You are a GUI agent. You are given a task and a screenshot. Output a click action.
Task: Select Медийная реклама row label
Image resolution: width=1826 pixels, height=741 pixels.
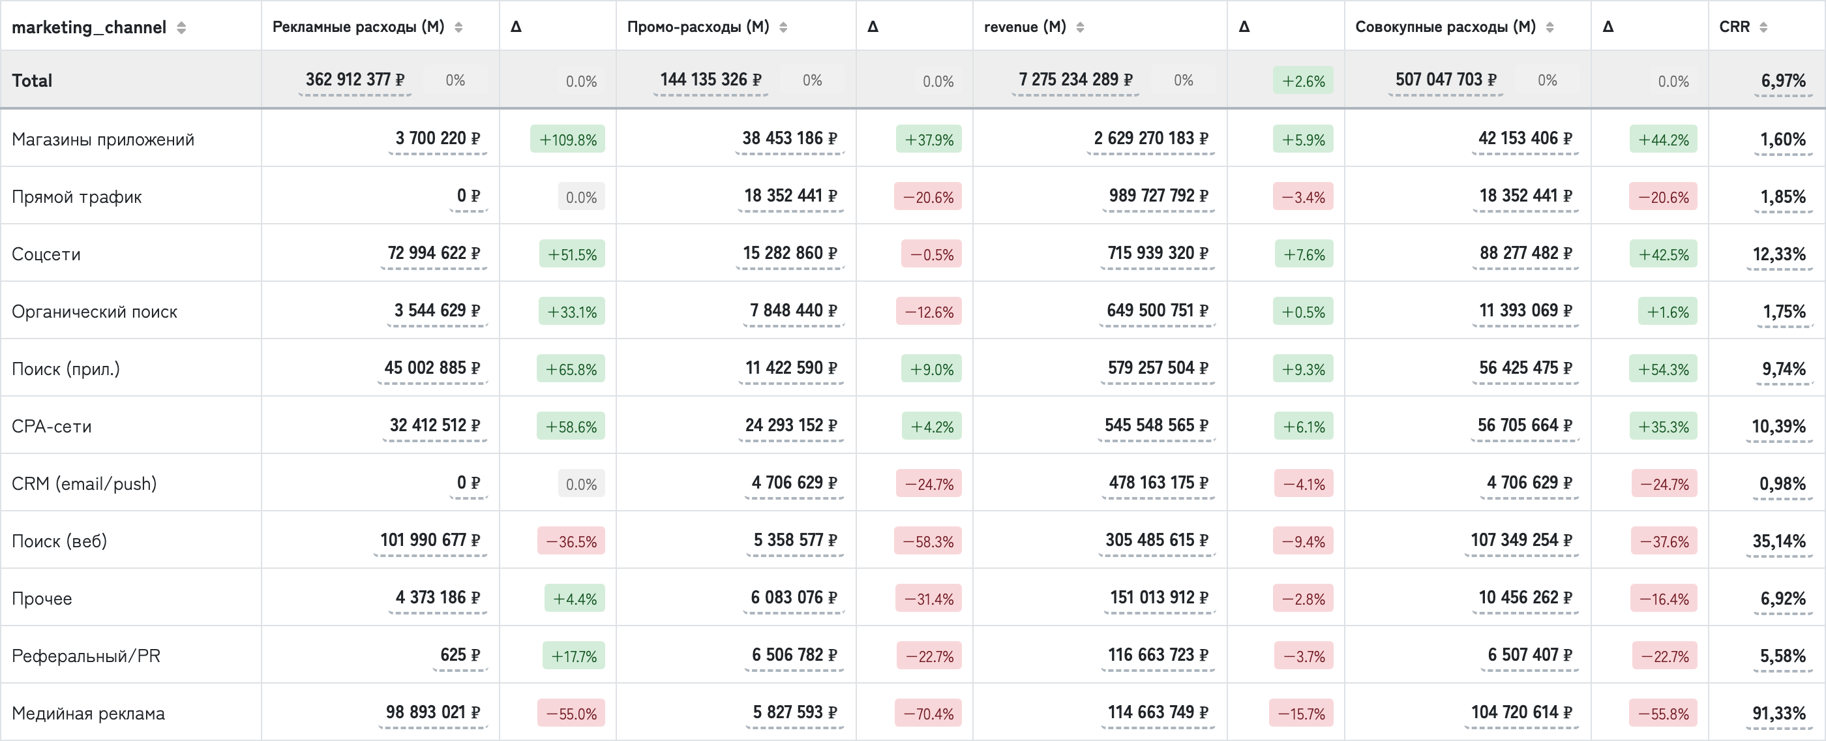tap(89, 714)
